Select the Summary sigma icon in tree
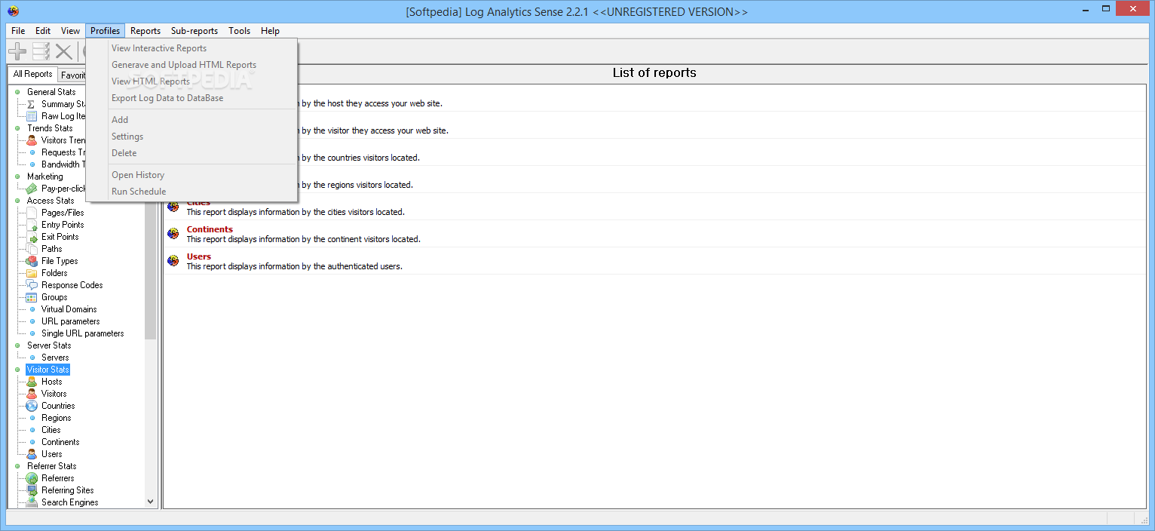This screenshot has height=531, width=1155. 32,104
